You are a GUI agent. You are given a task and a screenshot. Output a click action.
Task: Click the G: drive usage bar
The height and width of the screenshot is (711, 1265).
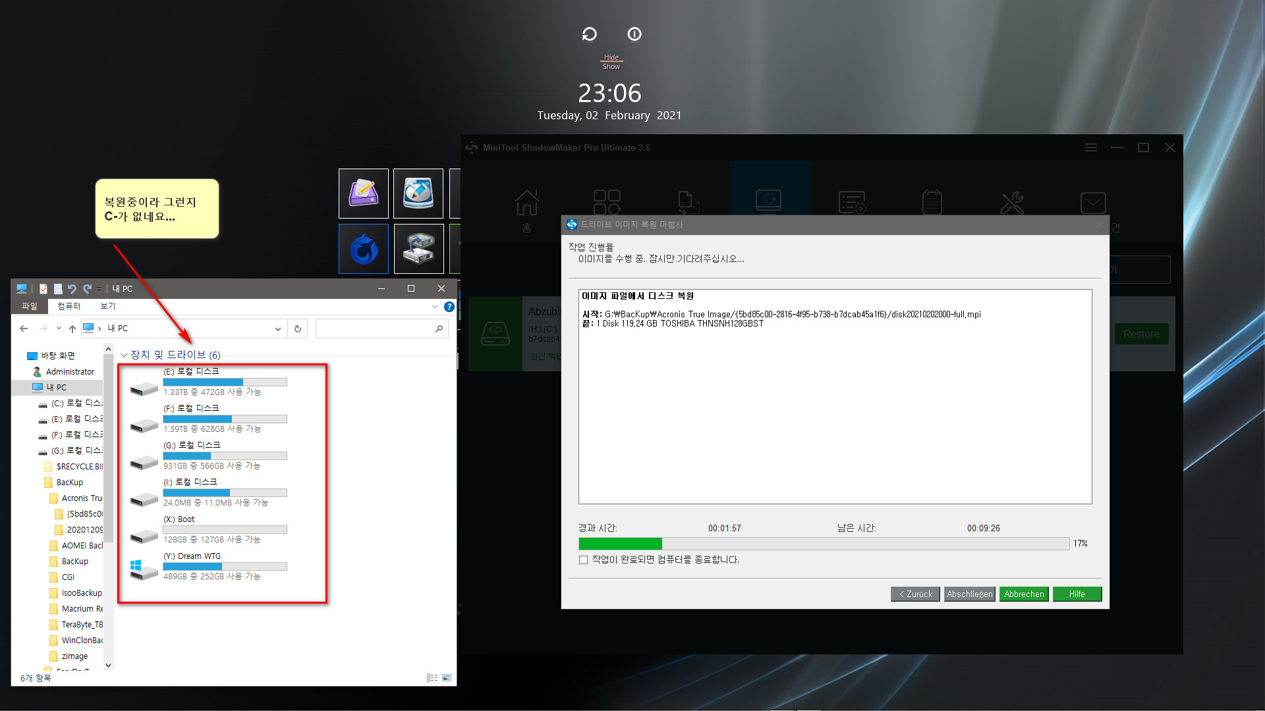pos(225,456)
